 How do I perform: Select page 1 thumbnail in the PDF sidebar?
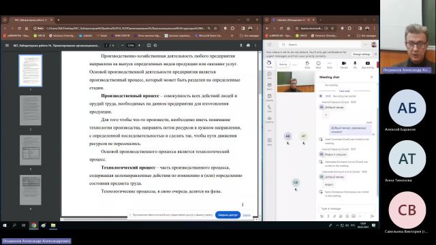pos(30,71)
